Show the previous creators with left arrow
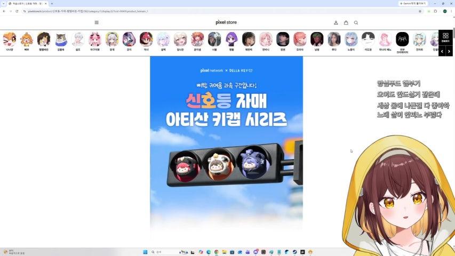Screen dimensions: 455x256 tap(442, 51)
